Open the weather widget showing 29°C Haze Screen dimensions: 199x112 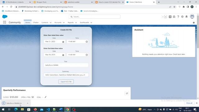point(145,110)
